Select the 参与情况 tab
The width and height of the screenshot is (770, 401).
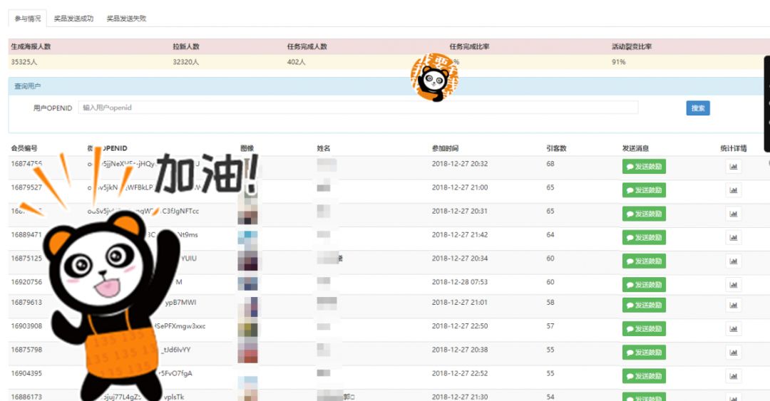pos(28,19)
